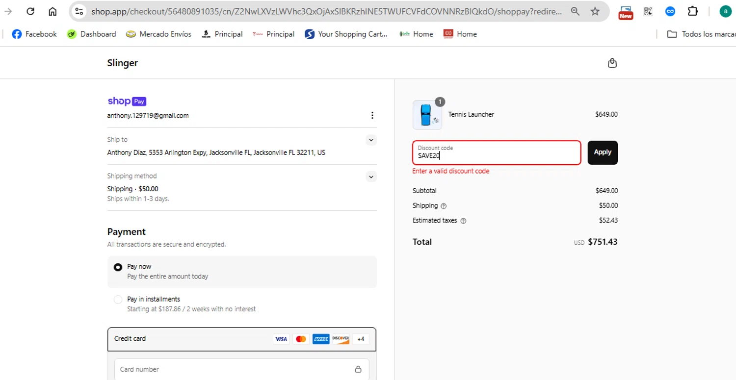Bookmark this page with the star icon

click(x=595, y=11)
